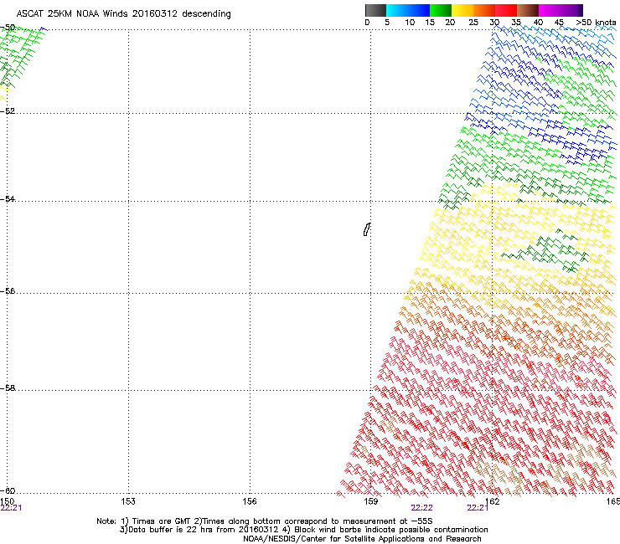
Task: Click the cyan 5-10 knots legend swatch
Action: pos(397,10)
